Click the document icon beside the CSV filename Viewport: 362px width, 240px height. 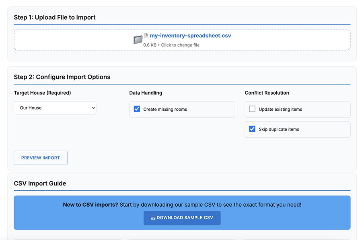pos(145,35)
